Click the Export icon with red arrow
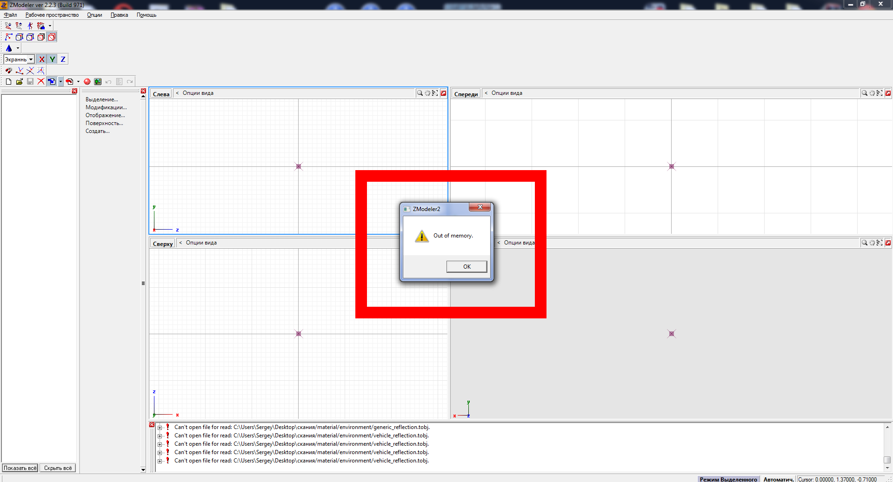The width and height of the screenshot is (893, 482). 69,81
